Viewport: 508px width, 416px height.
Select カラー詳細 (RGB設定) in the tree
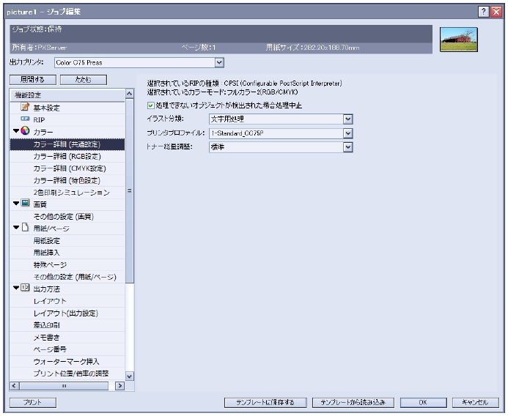[x=66, y=156]
